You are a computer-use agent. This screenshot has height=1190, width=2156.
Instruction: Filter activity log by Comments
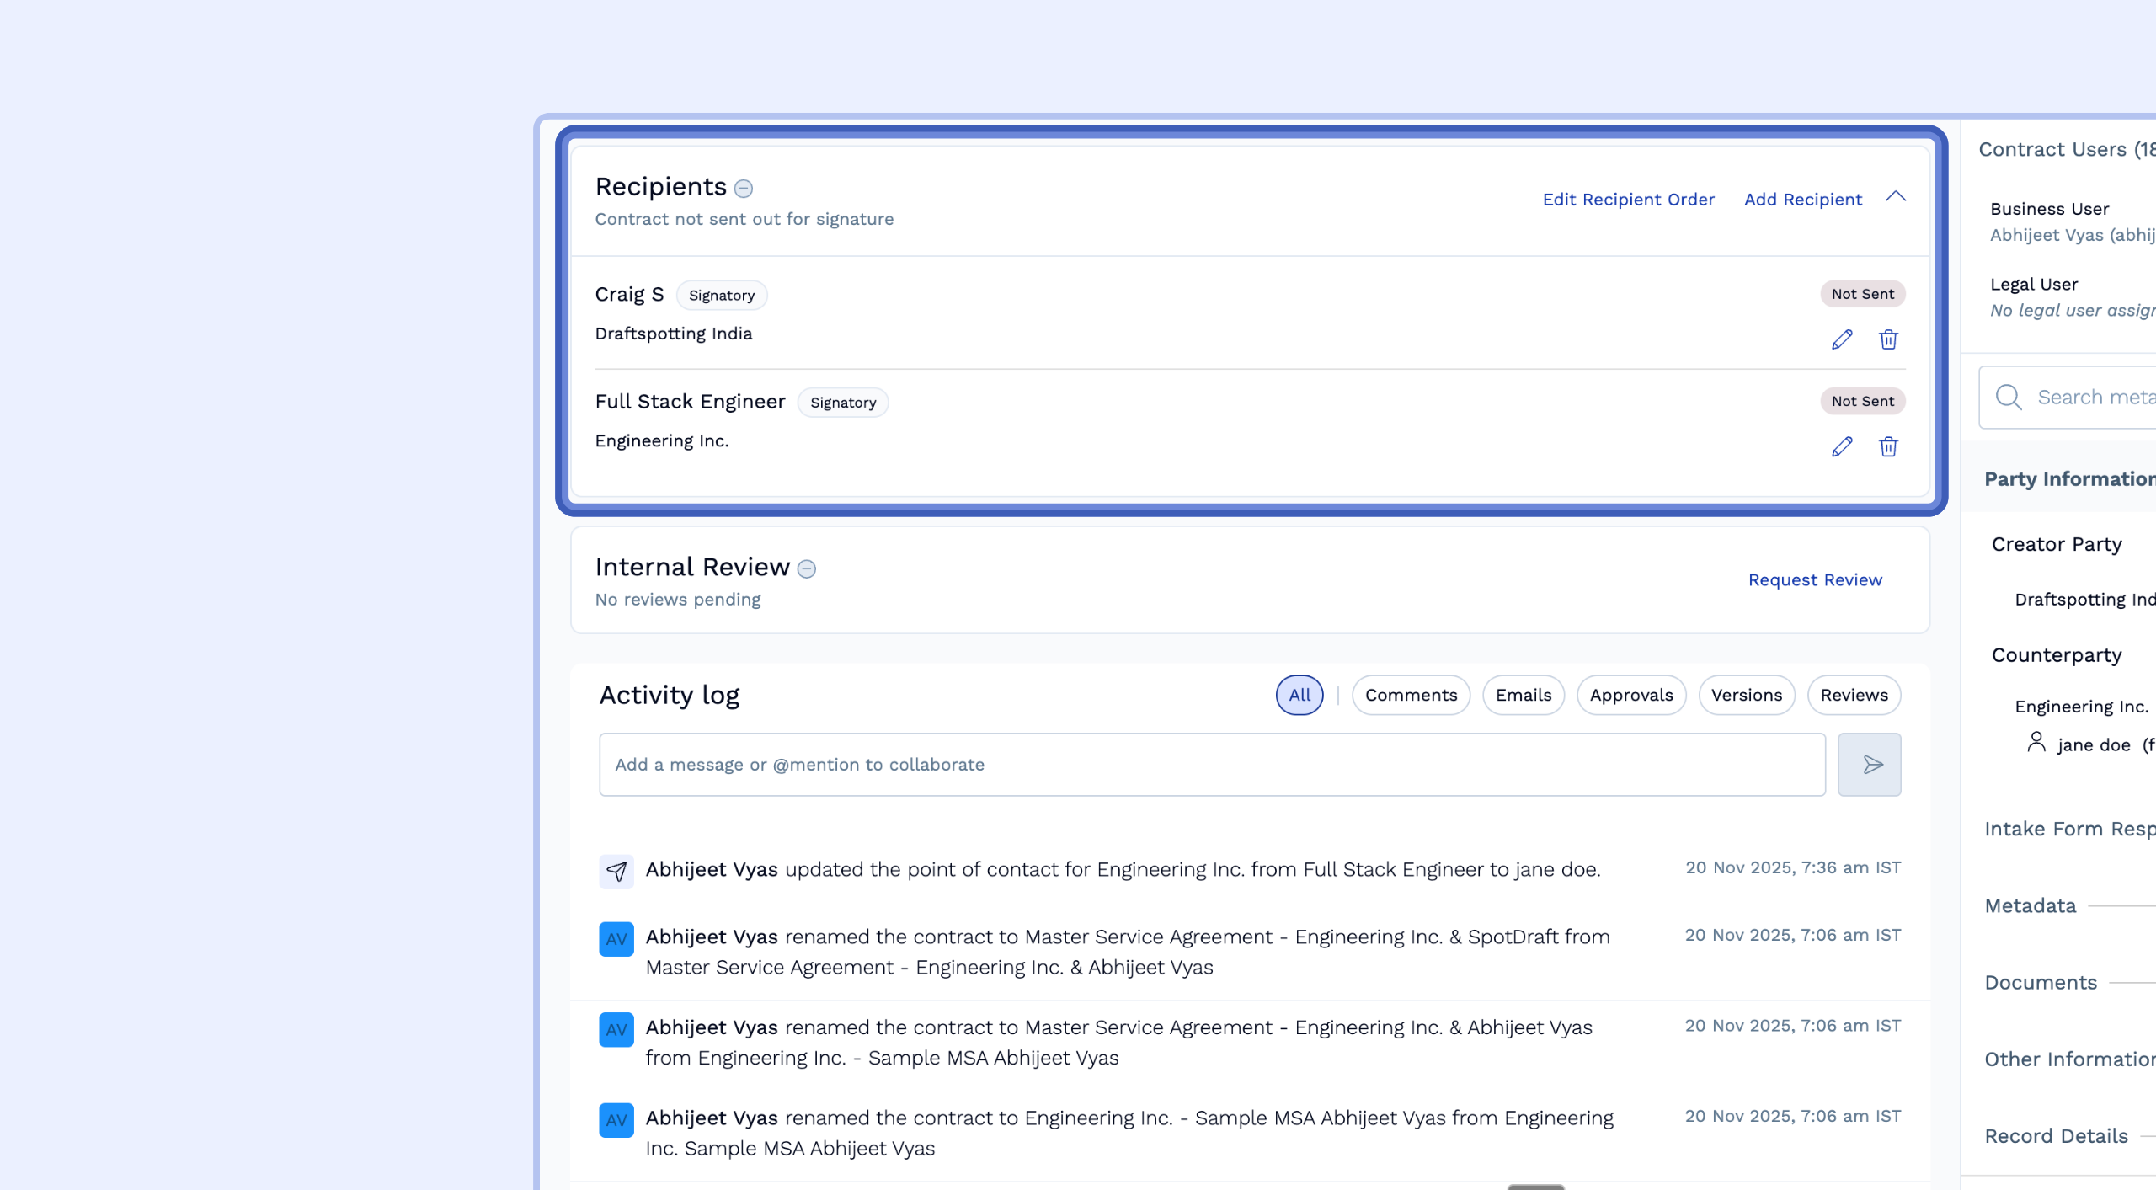(x=1411, y=696)
